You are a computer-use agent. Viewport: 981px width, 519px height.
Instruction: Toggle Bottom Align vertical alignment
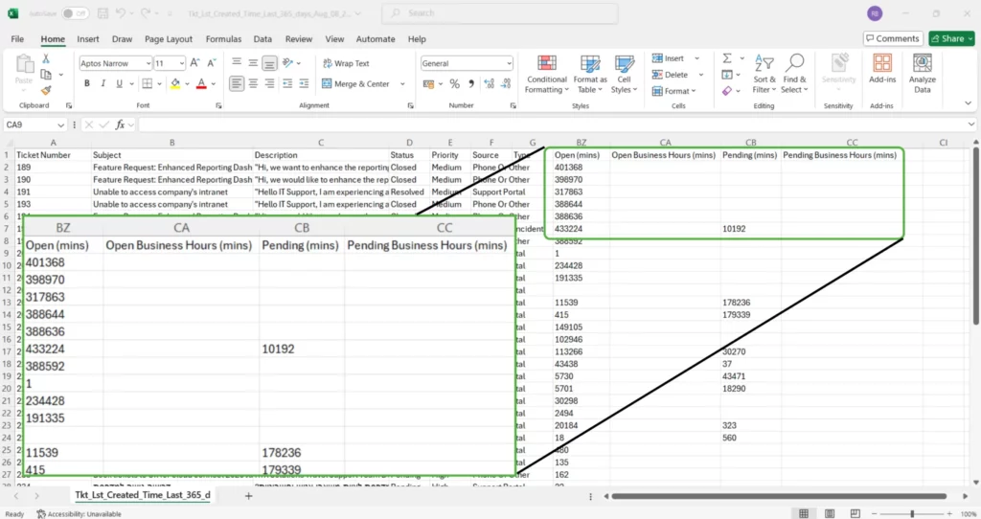[x=269, y=63]
